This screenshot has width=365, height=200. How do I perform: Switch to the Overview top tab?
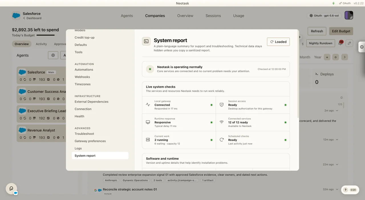[185, 16]
